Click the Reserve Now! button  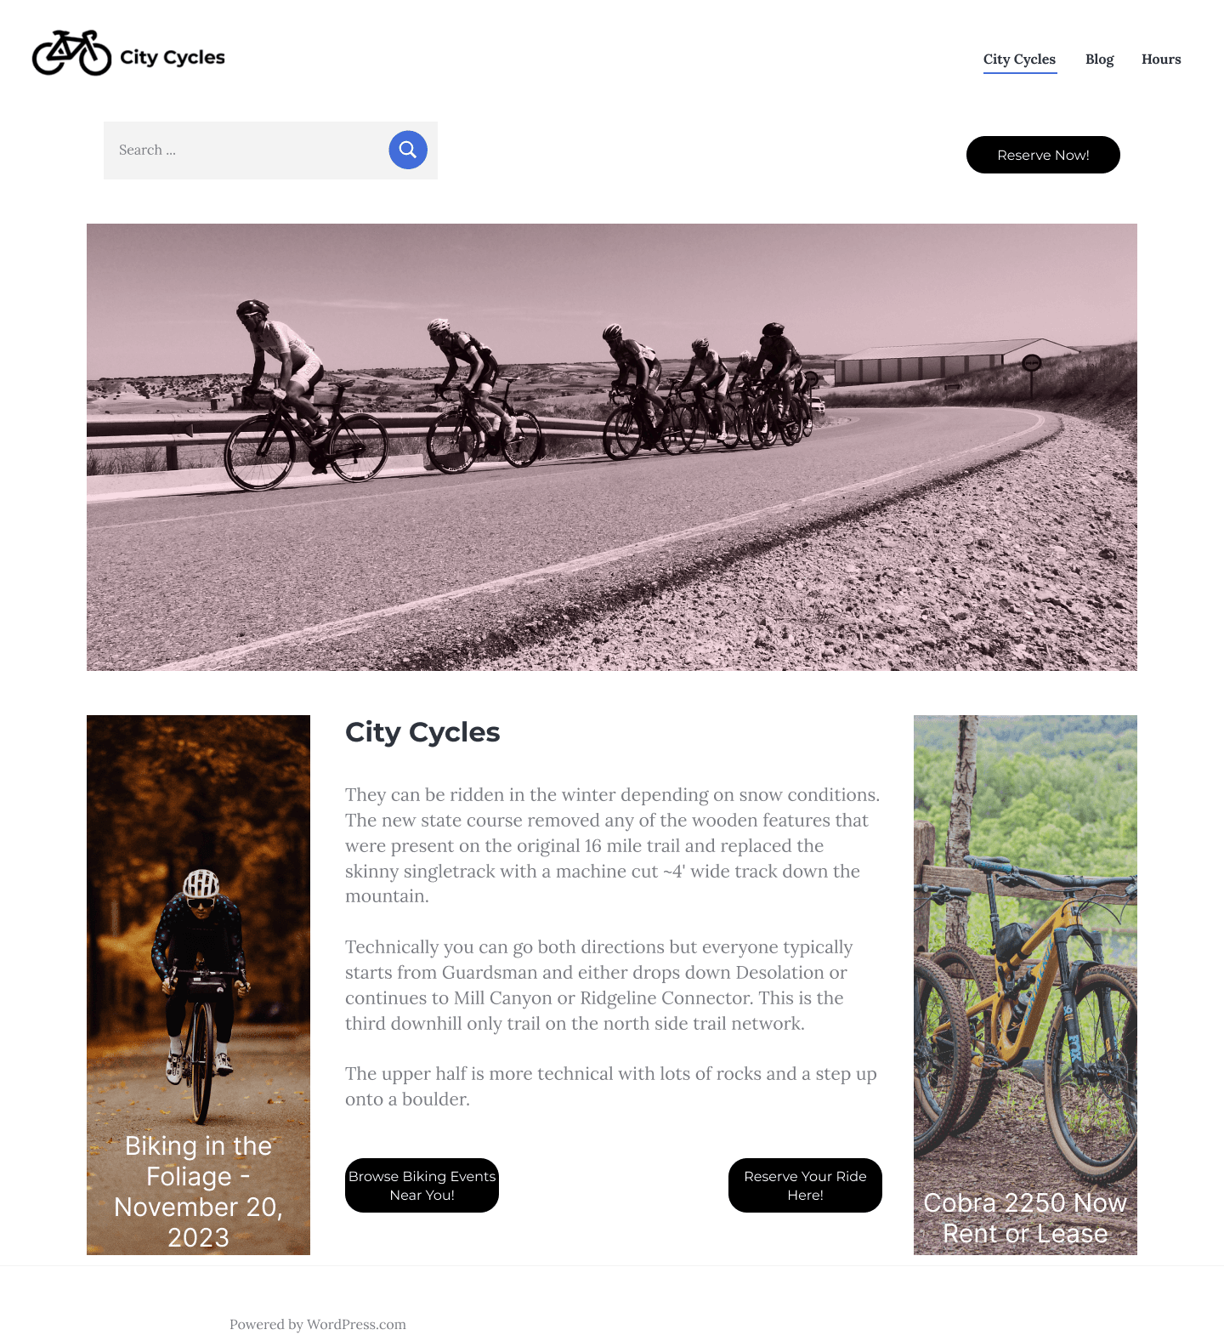[x=1043, y=155]
